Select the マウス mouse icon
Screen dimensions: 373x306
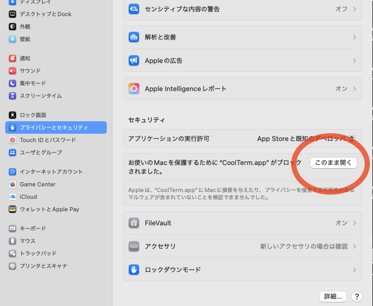[13, 241]
